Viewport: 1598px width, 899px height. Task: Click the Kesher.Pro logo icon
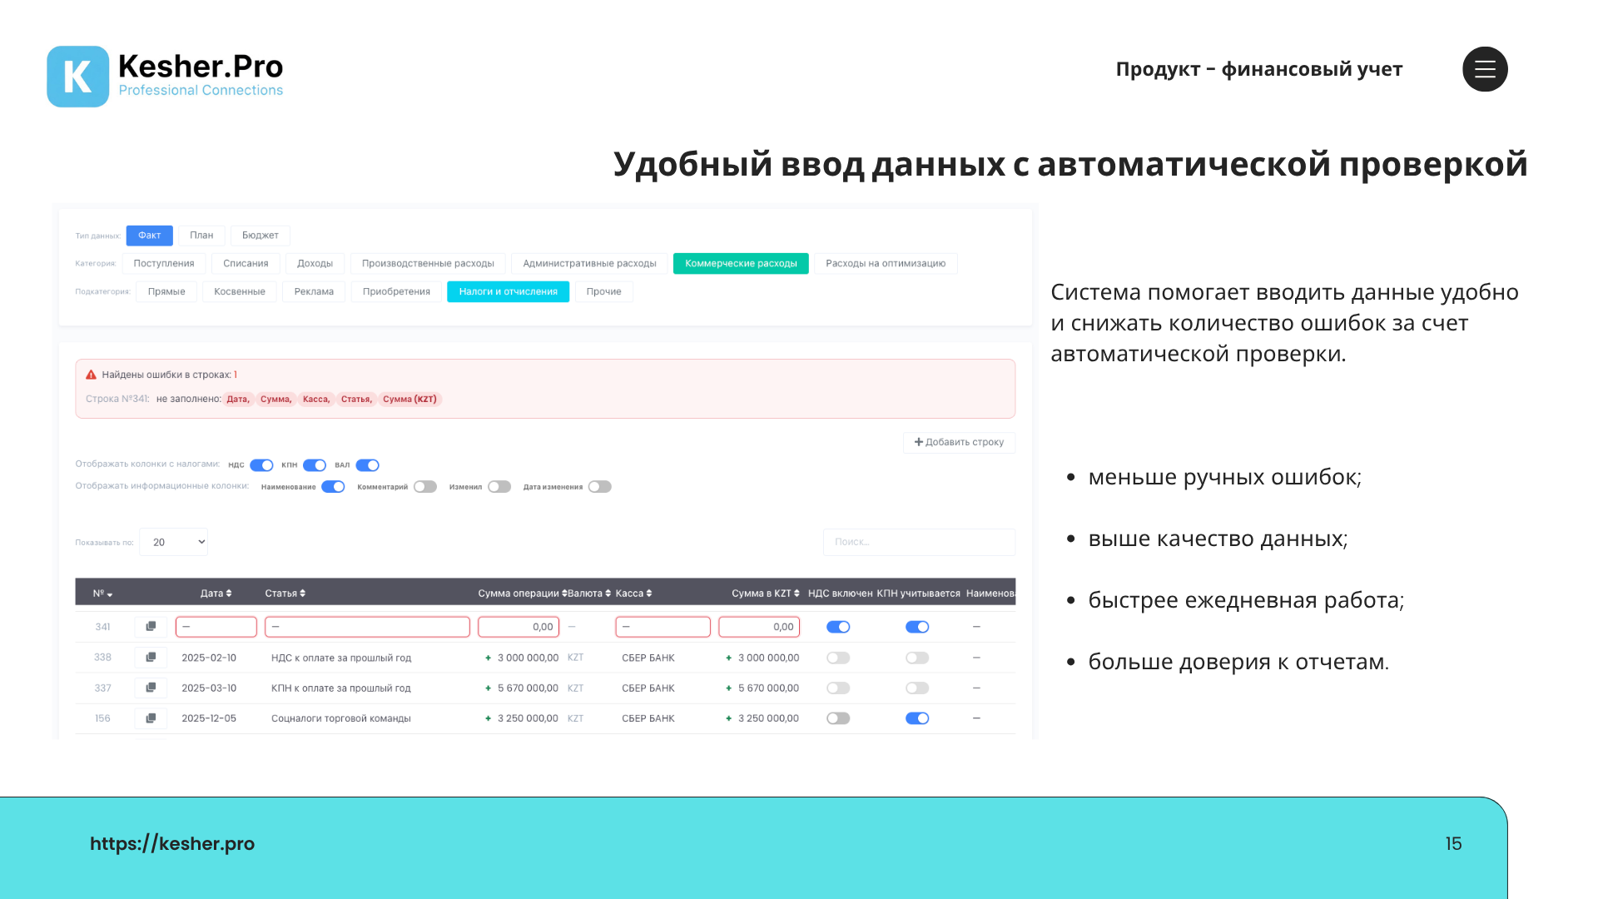pos(77,77)
